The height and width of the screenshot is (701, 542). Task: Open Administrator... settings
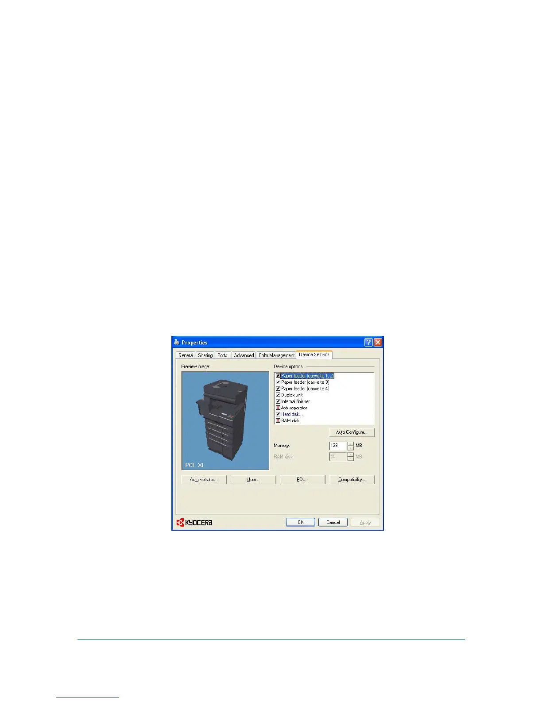click(x=204, y=479)
